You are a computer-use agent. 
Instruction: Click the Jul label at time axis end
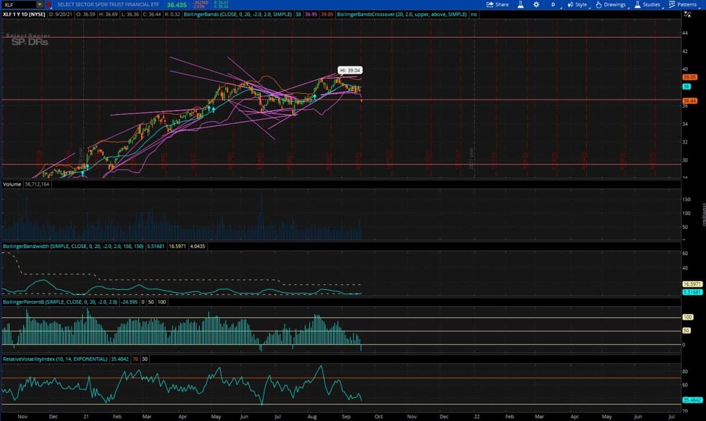(671, 416)
